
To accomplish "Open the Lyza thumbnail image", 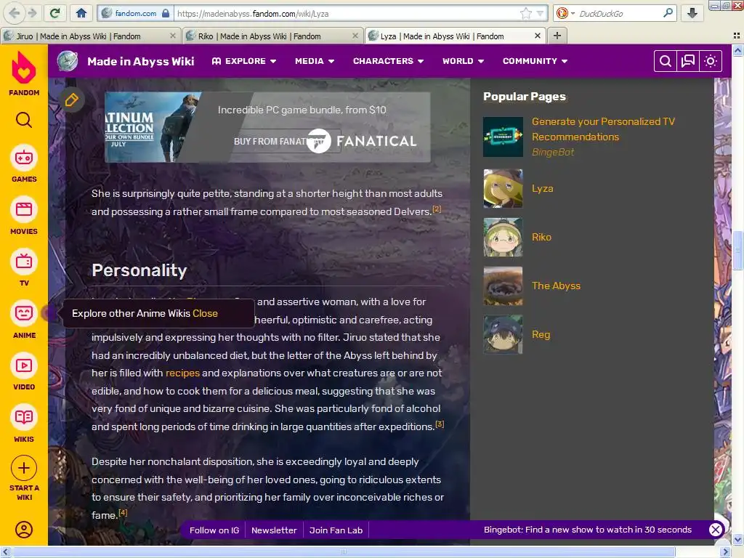I will point(503,188).
